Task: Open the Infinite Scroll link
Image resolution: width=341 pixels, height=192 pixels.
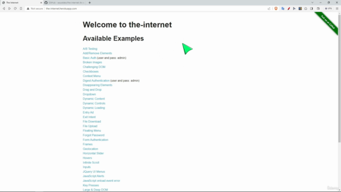Action: [x=91, y=162]
